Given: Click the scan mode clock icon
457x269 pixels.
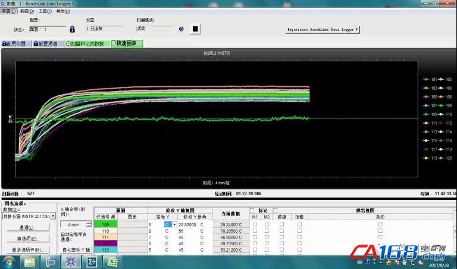Looking at the screenshot, I should point(181,29).
